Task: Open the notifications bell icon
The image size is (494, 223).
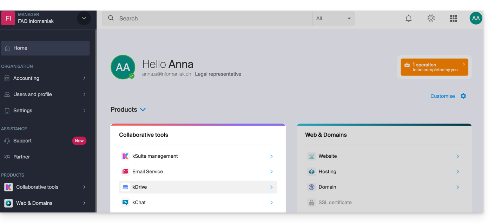Action: [408, 19]
